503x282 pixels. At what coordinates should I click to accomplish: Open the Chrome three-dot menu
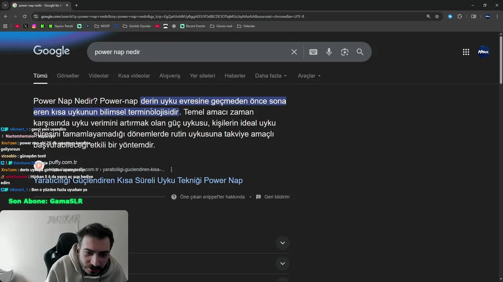click(x=497, y=16)
